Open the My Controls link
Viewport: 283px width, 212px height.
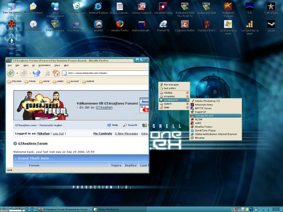[102, 134]
